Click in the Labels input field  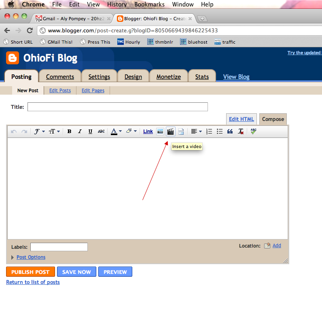click(x=59, y=247)
